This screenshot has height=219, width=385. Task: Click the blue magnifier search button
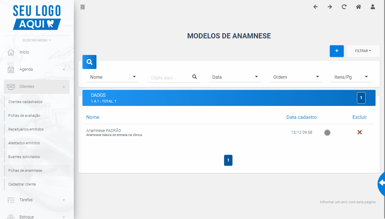89,62
